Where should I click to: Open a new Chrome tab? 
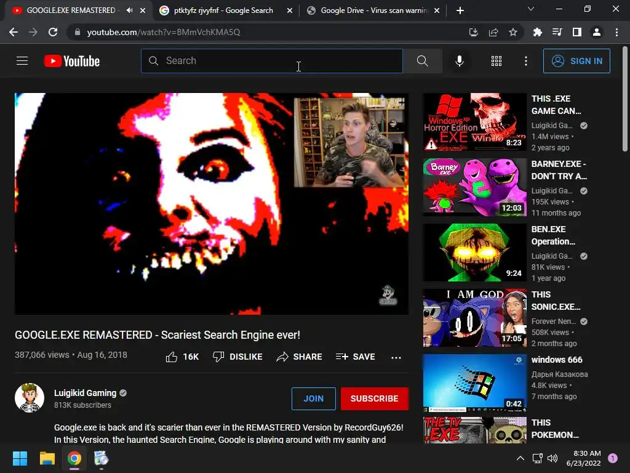point(460,10)
